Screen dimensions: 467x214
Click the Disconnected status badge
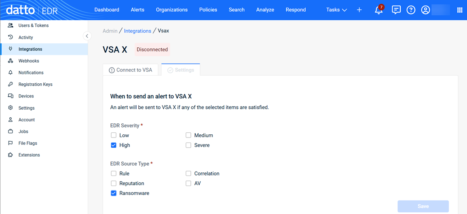152,49
